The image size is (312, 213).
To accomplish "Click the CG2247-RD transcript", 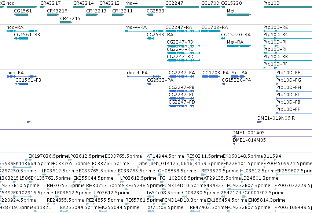I will pos(180,57).
